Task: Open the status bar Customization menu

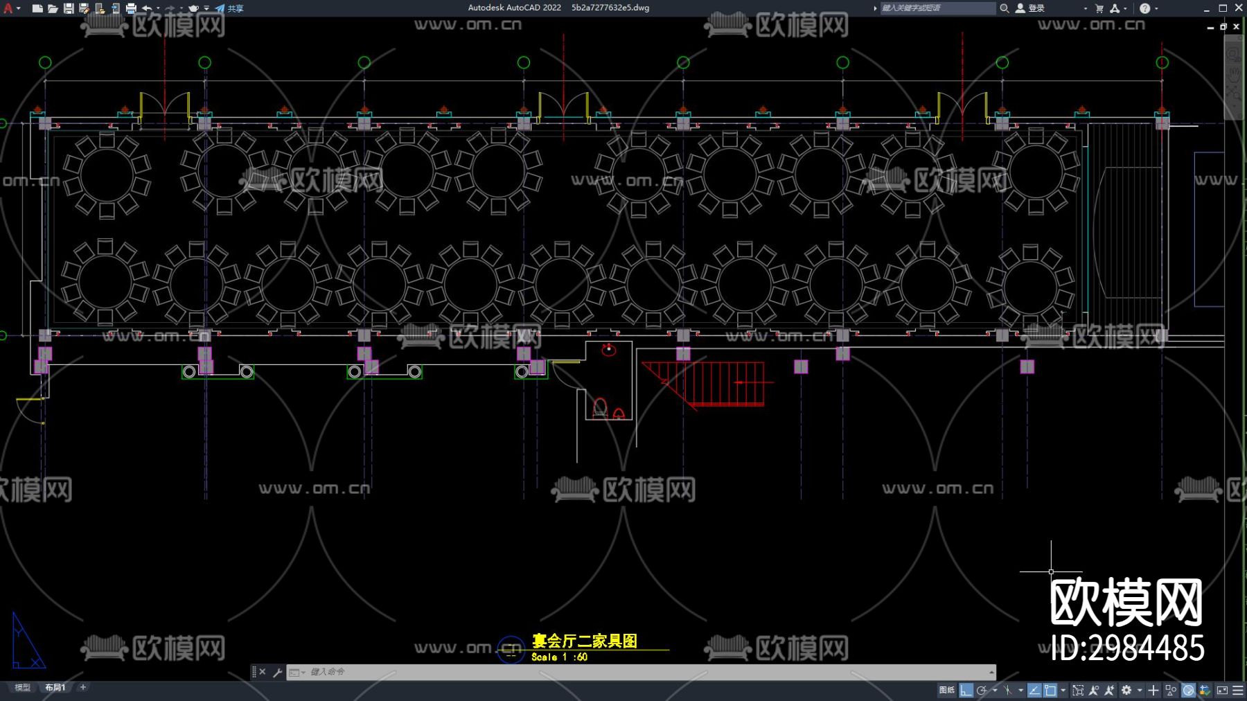Action: point(1238,690)
